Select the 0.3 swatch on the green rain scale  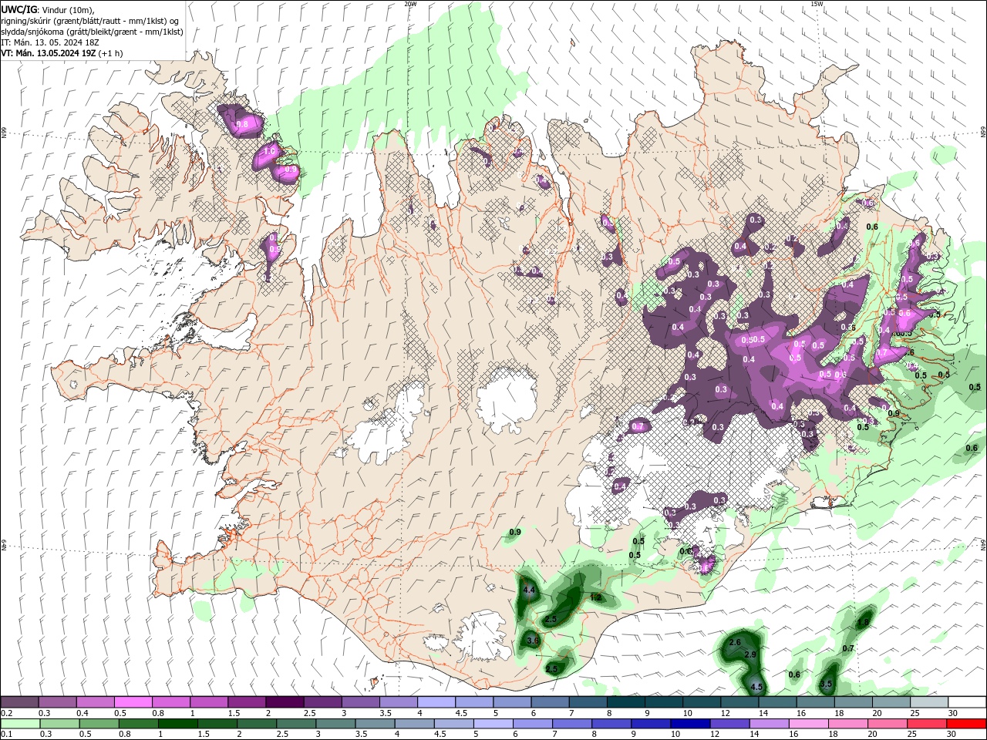(59, 724)
